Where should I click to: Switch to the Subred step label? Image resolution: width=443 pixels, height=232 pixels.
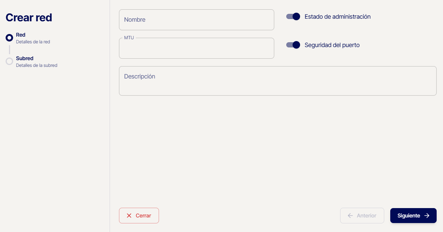[x=25, y=58]
